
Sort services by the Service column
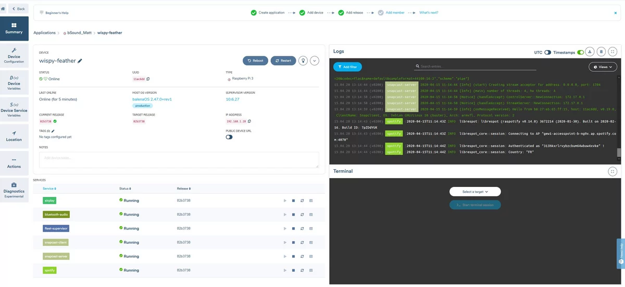click(x=49, y=189)
